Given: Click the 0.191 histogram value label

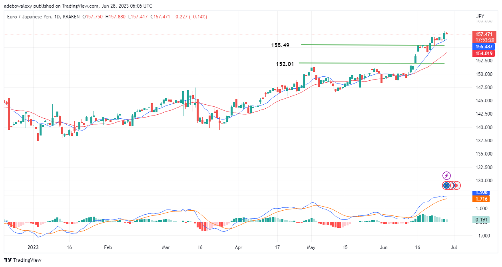Looking at the screenshot, I should (481, 219).
